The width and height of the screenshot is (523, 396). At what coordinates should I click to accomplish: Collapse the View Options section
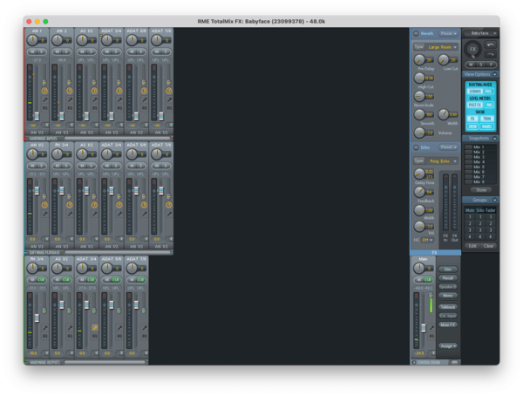[x=494, y=74]
